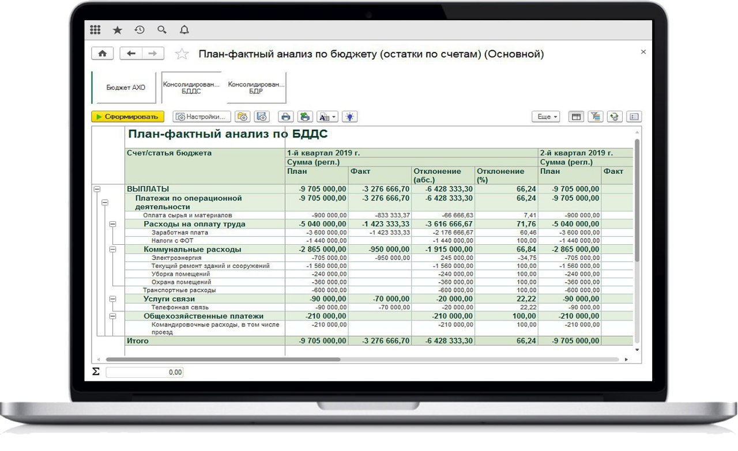738x451 pixels.
Task: Open the Настройки... button
Action: pos(202,117)
